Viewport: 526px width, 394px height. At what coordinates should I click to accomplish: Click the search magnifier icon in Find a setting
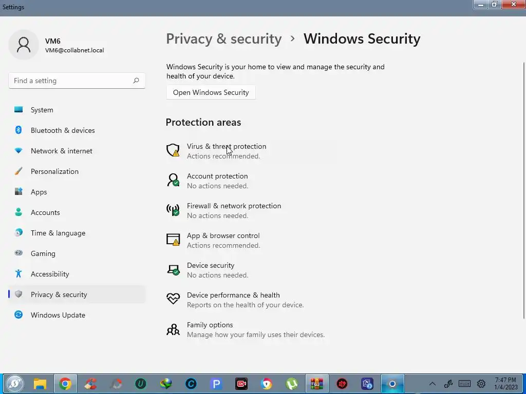(x=136, y=81)
